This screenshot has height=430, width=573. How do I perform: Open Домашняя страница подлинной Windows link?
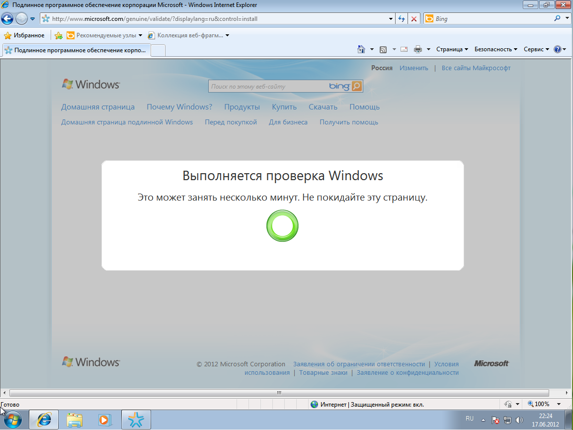tap(127, 122)
